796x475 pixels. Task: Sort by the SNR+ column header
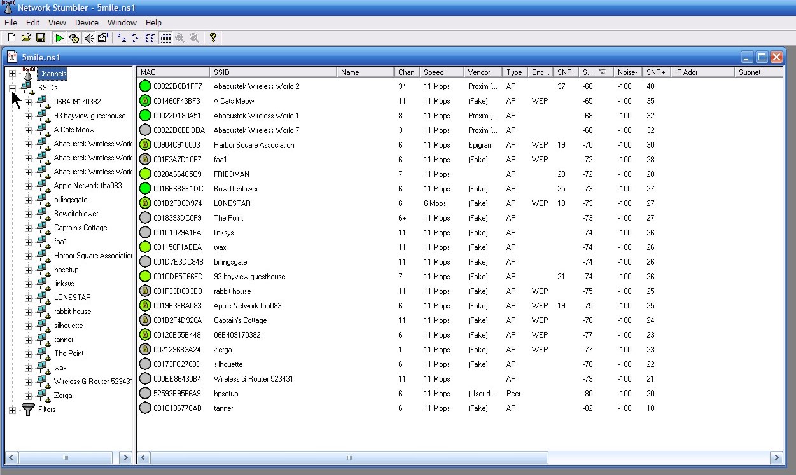click(656, 72)
